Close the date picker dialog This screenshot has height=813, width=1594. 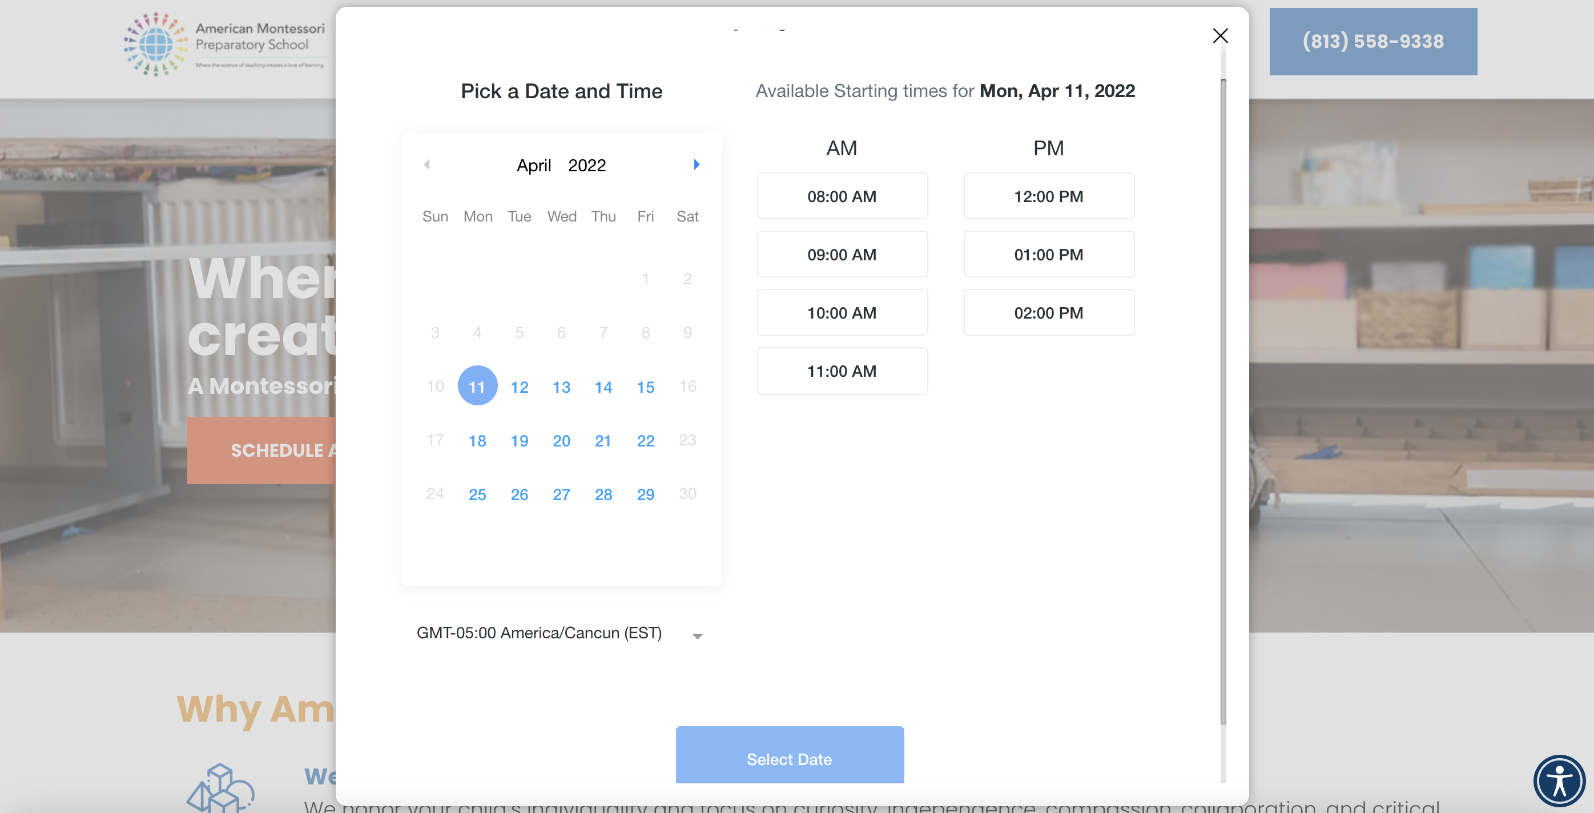pyautogui.click(x=1219, y=36)
